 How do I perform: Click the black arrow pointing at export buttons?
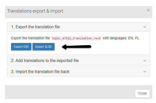click(x=76, y=47)
